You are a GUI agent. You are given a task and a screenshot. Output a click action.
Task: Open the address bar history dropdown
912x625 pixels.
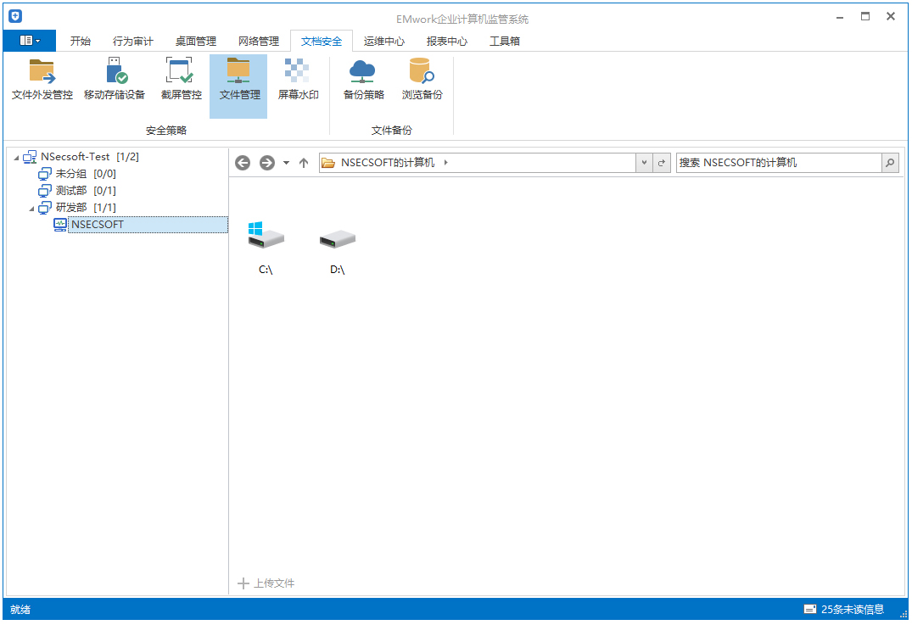644,163
